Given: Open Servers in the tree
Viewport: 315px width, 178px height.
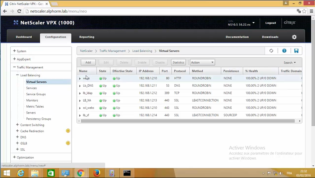Looking at the screenshot, I should [31, 113].
